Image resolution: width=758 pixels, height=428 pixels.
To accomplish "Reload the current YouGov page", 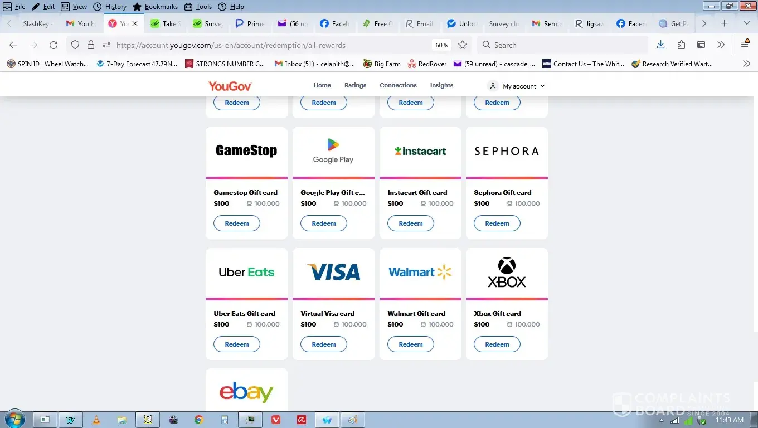I will [54, 45].
